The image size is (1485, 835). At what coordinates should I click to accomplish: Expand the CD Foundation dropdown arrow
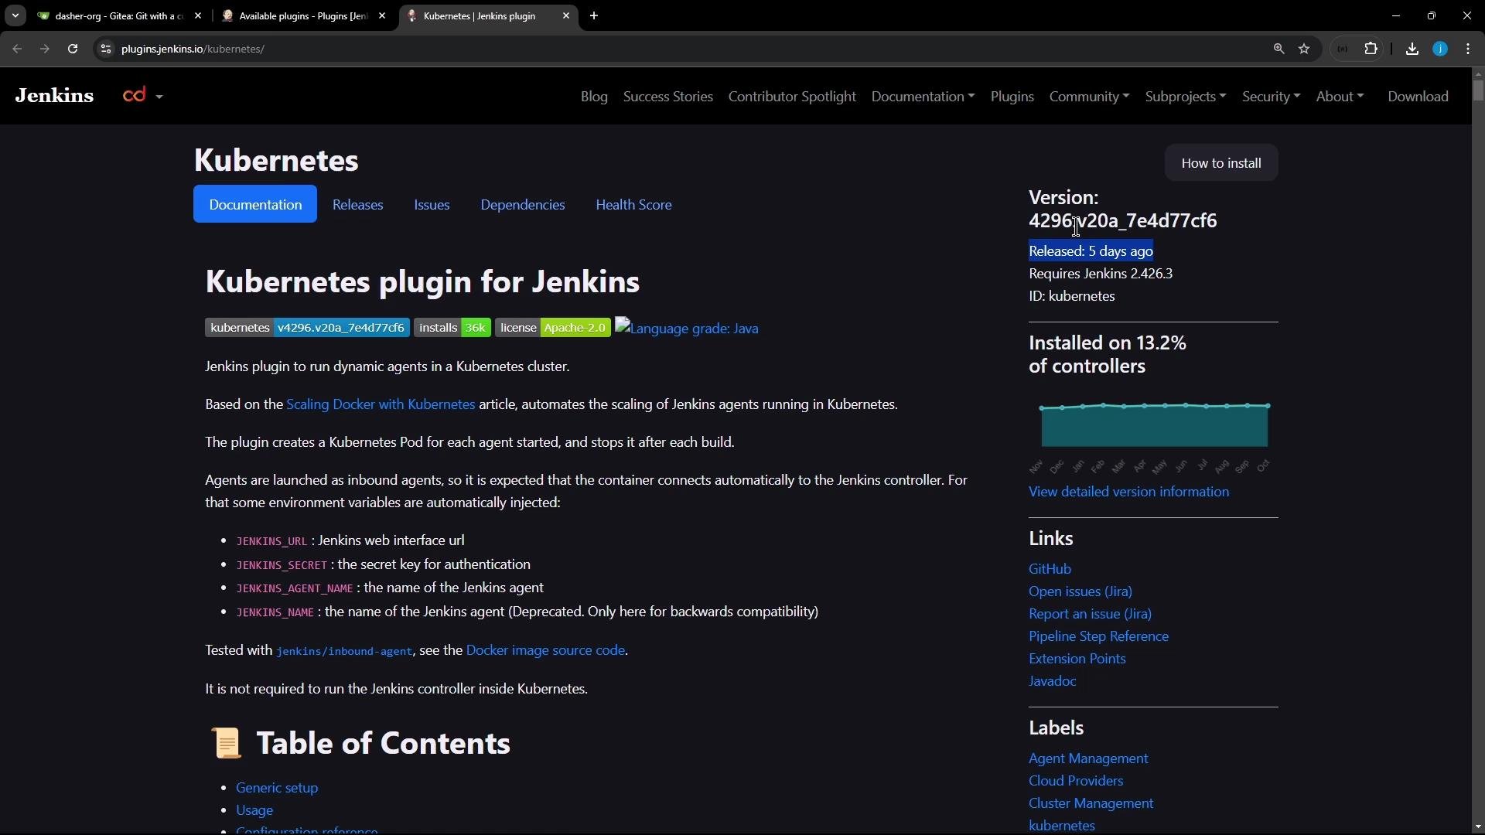[159, 97]
